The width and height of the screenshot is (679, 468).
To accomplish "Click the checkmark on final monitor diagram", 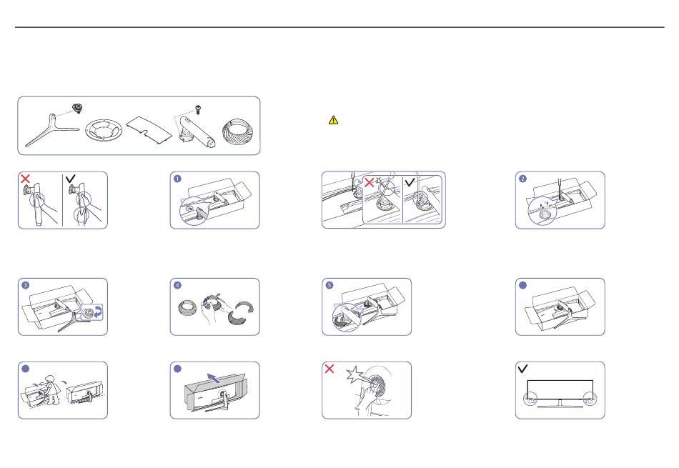I will pyautogui.click(x=522, y=369).
